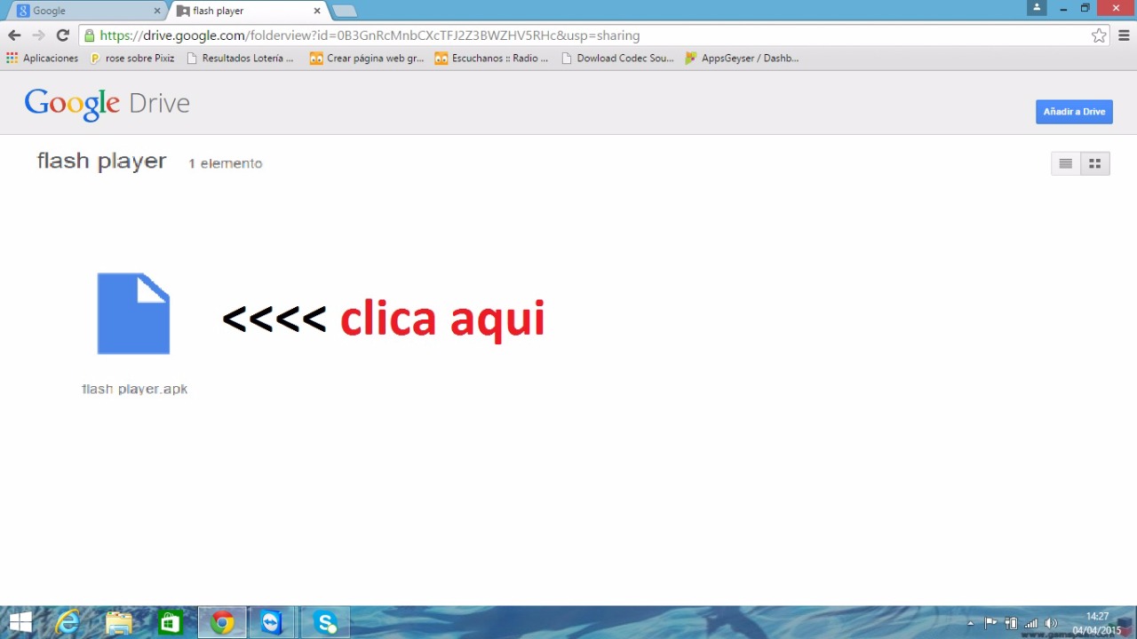The width and height of the screenshot is (1137, 639).
Task: Open the Chrome menu hamburger icon
Action: [x=1124, y=35]
